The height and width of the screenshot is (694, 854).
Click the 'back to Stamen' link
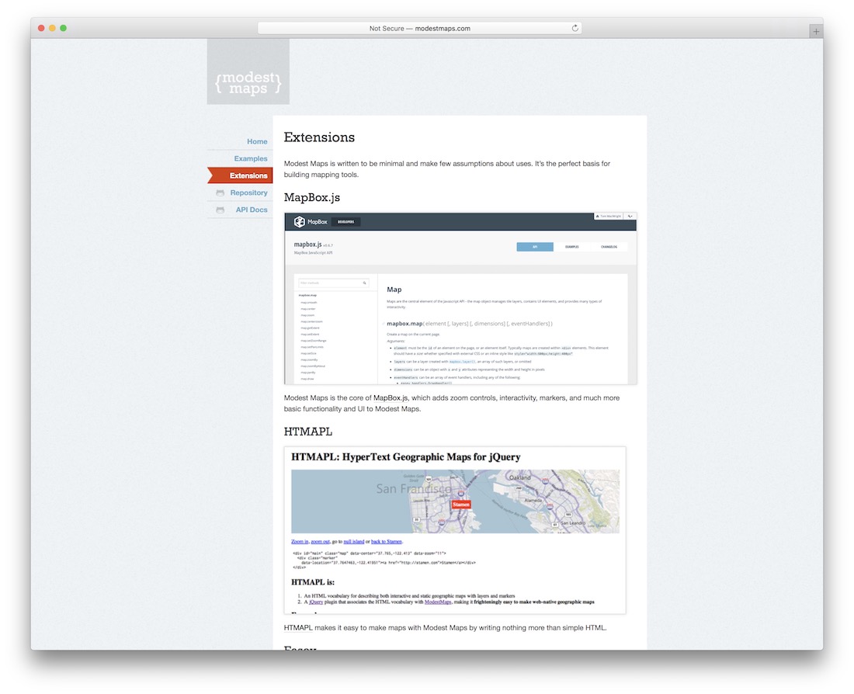tap(386, 542)
